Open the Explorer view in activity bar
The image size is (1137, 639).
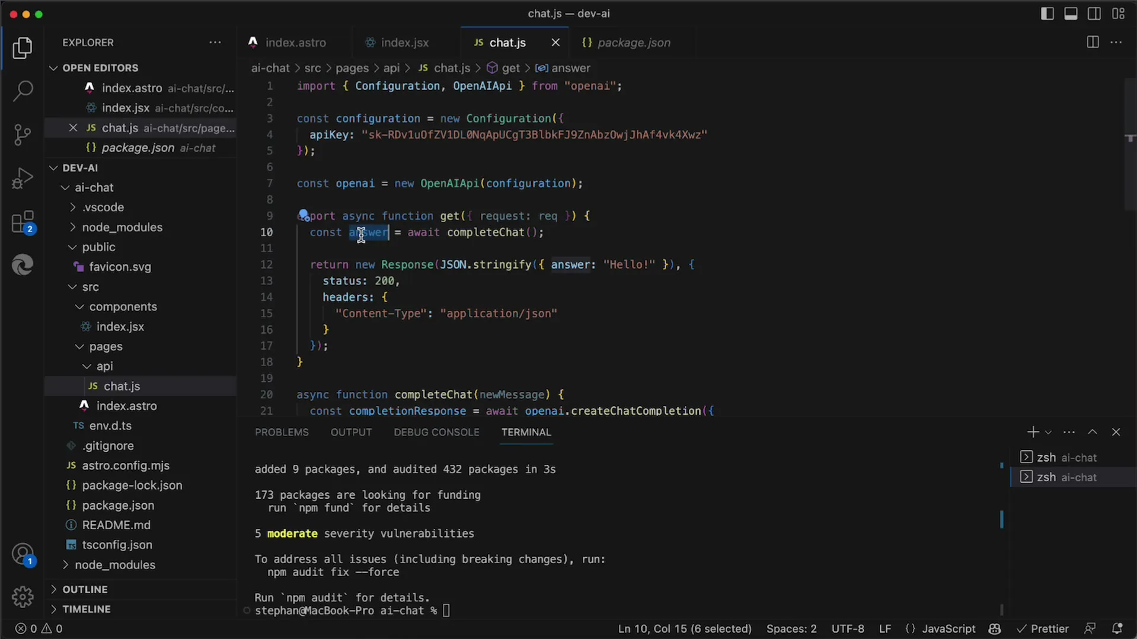click(x=23, y=48)
